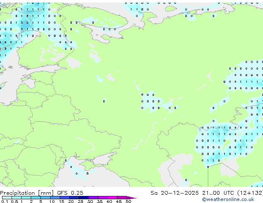Click the 'Sa 20-12-2025' date text
263x203 pixels.
click(x=175, y=193)
